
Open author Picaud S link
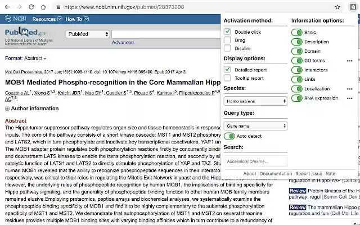142,93
